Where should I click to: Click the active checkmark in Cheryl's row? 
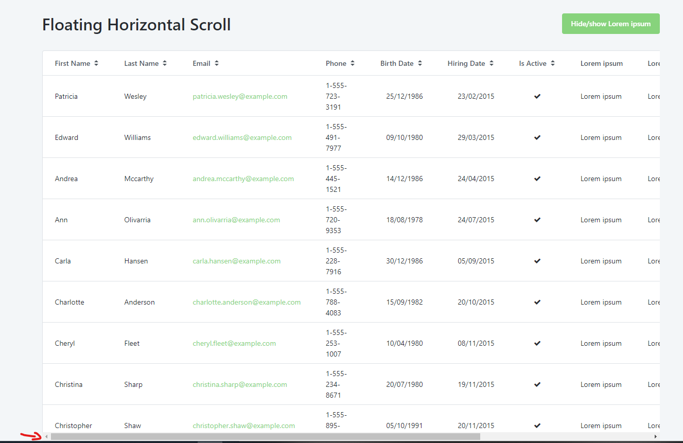[x=537, y=343]
